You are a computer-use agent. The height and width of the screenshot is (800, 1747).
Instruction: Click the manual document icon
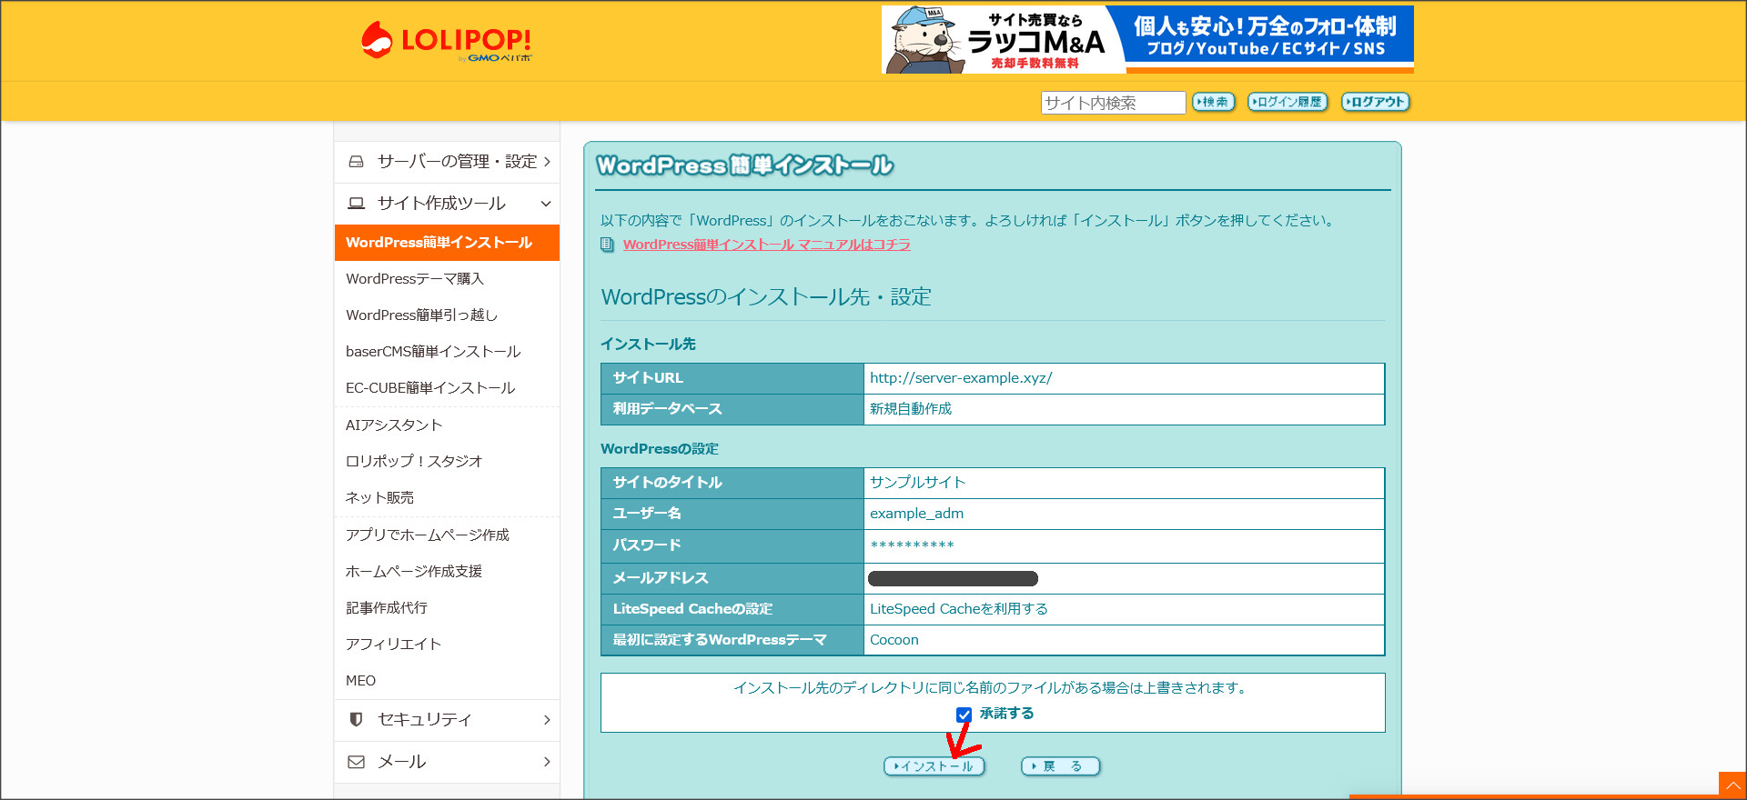click(x=607, y=245)
